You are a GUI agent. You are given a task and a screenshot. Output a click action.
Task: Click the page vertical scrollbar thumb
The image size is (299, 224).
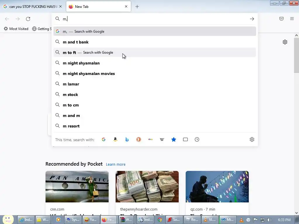tap(296, 55)
